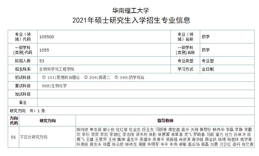Click advisor name 单志新

point(95,130)
